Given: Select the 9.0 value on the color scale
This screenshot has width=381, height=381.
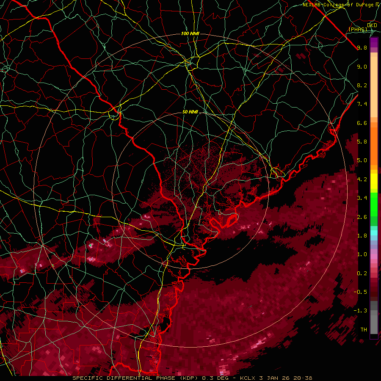Looking at the screenshot, I should coord(362,66).
